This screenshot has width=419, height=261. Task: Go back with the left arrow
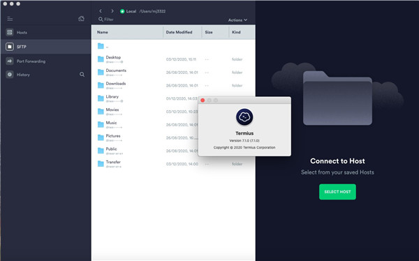[101, 11]
